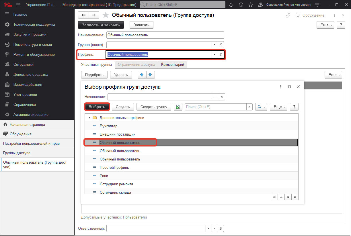Switch to the Комментарий tab
This screenshot has height=236, width=351.
pos(172,65)
